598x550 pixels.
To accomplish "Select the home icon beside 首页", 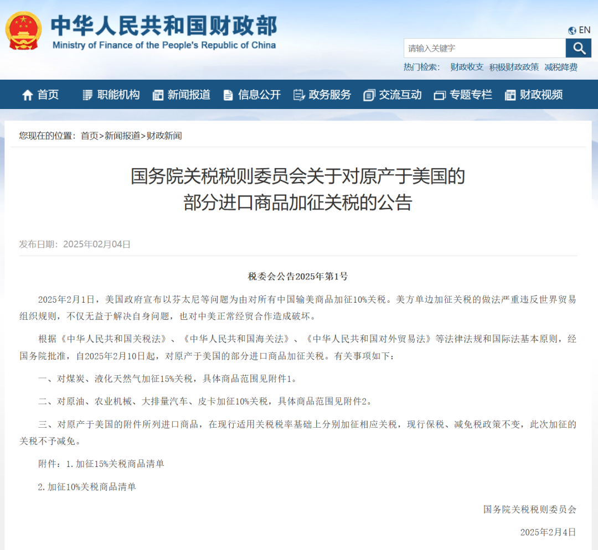I will click(28, 94).
